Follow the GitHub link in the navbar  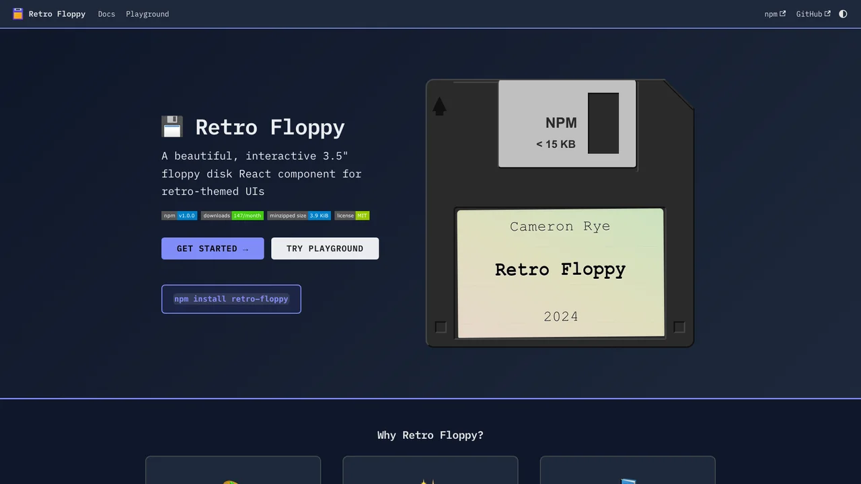pos(810,13)
